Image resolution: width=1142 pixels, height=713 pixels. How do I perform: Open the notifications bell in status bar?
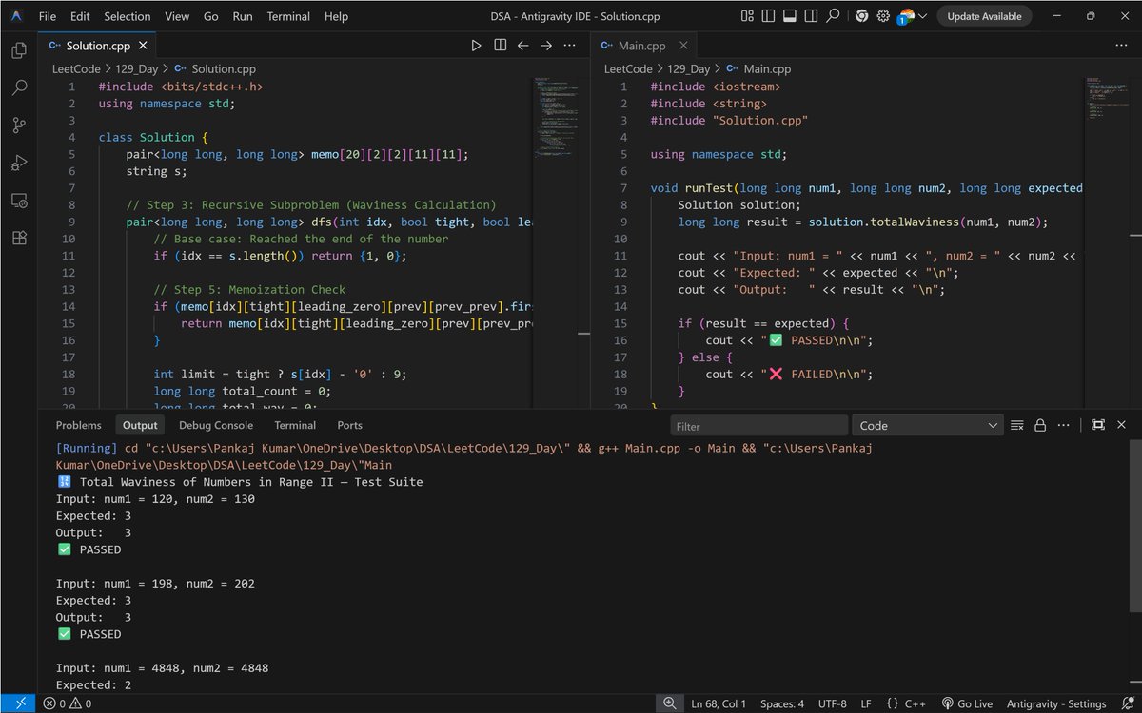1126,703
